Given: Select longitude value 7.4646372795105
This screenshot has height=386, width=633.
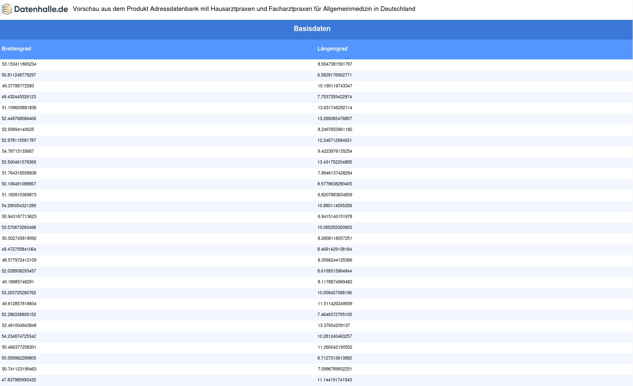Looking at the screenshot, I should 335,315.
